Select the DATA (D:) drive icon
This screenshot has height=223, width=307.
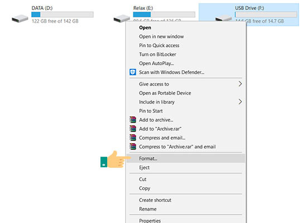click(x=20, y=18)
